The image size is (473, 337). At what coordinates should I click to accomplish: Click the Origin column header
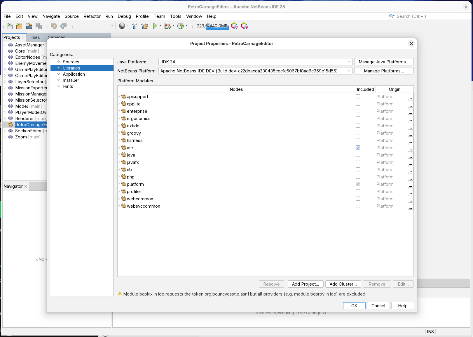click(x=394, y=89)
